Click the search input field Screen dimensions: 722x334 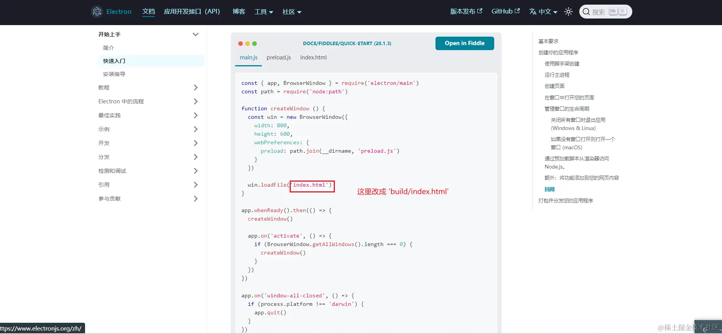tap(606, 12)
